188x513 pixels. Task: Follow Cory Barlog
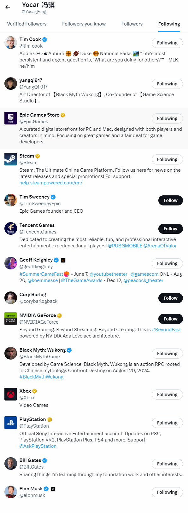pos(170,298)
